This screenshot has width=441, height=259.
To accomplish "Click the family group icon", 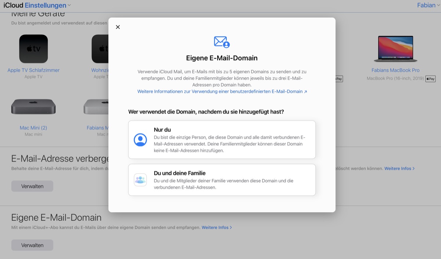I will point(140,180).
